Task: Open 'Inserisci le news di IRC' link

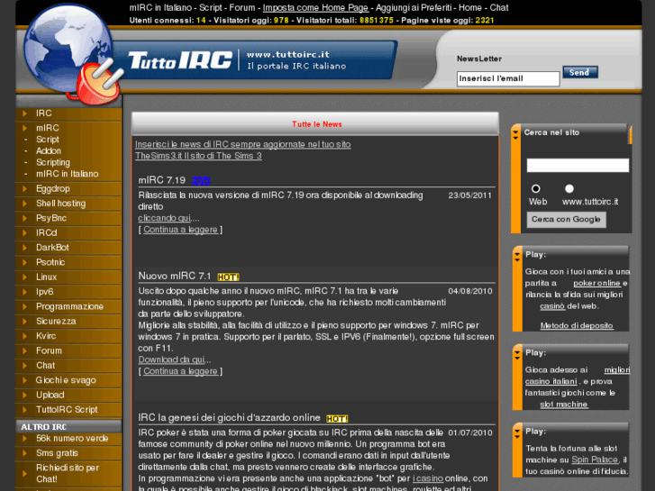Action: coord(242,144)
